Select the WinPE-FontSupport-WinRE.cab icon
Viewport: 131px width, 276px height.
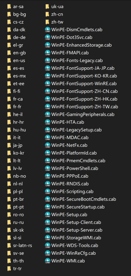click(x=48, y=84)
